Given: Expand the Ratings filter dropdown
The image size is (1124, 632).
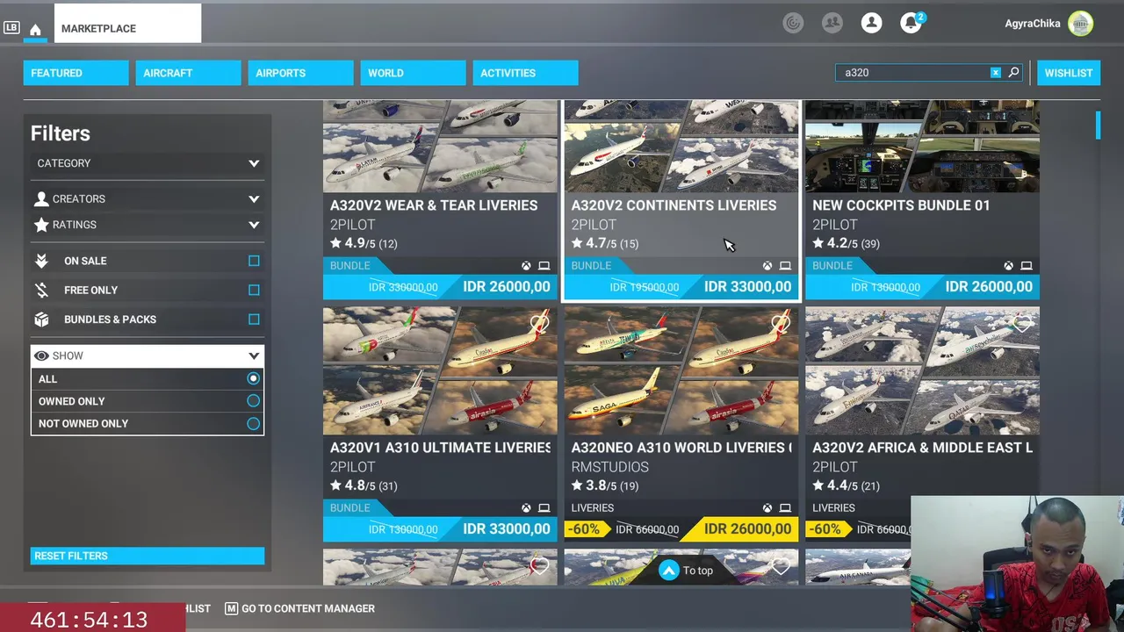Looking at the screenshot, I should coord(148,225).
